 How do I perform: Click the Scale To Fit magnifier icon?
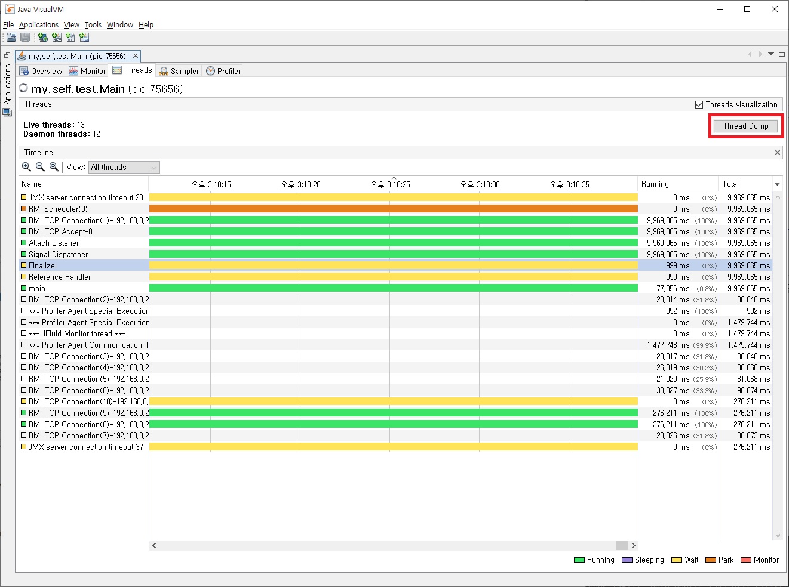click(54, 167)
